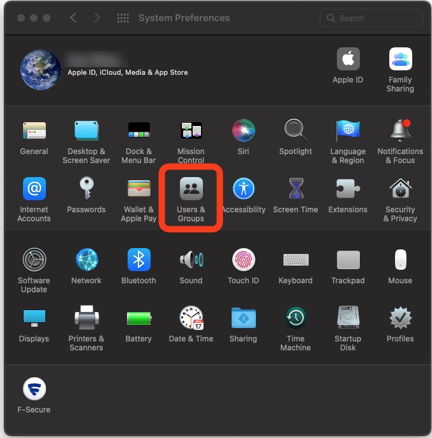Click Apple ID, iCloud, Media & App Store text
The height and width of the screenshot is (438, 432).
[128, 72]
